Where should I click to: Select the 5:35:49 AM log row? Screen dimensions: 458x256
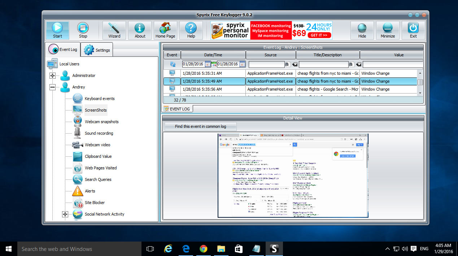point(291,81)
